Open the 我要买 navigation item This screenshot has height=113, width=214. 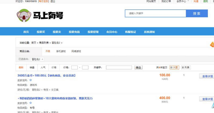[41, 32]
